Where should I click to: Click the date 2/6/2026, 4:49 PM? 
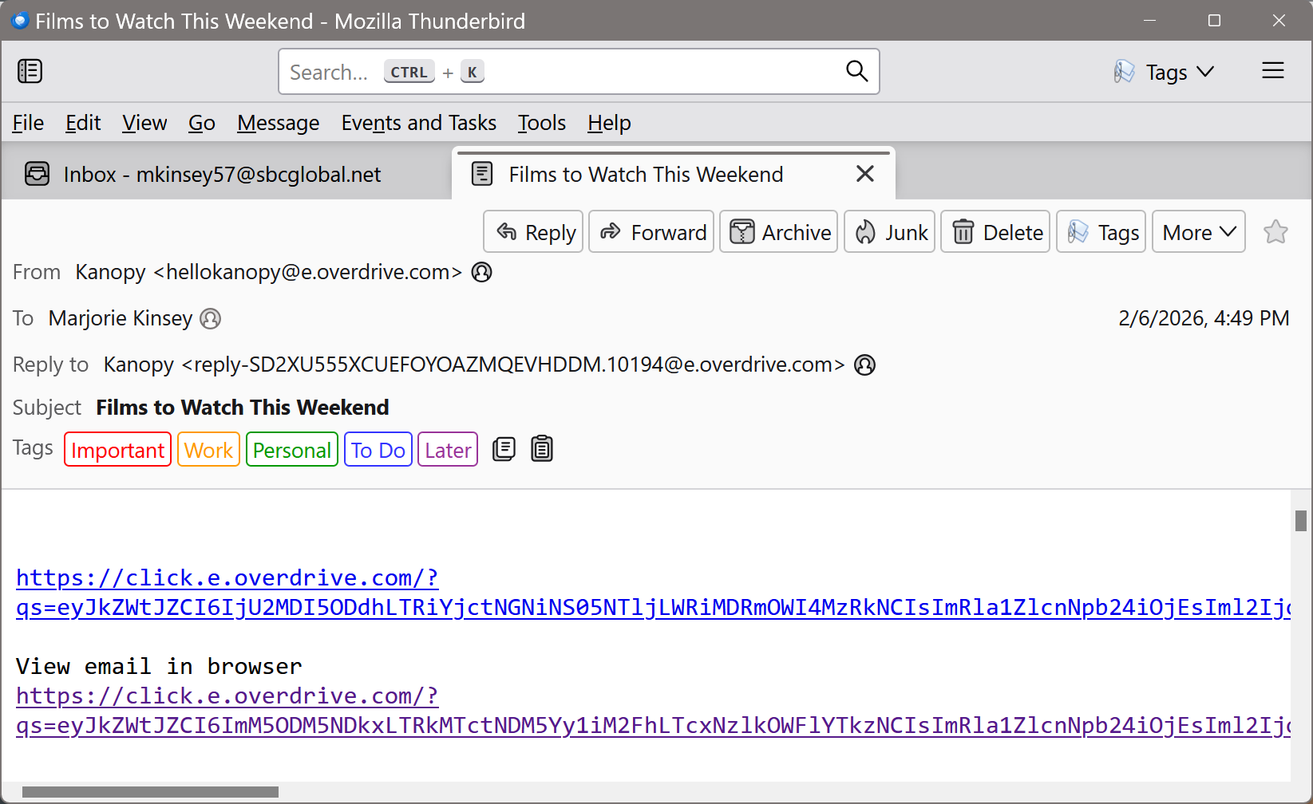pyautogui.click(x=1204, y=318)
